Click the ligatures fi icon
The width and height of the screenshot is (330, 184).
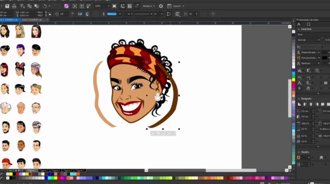point(299,88)
